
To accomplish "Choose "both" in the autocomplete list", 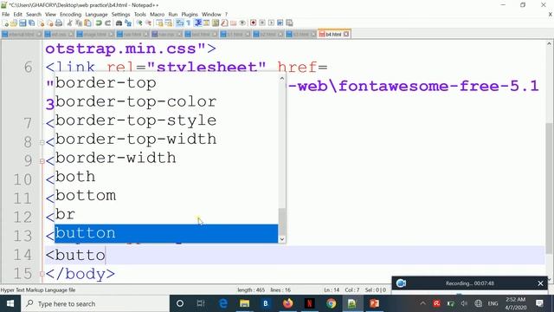I will pyautogui.click(x=166, y=177).
